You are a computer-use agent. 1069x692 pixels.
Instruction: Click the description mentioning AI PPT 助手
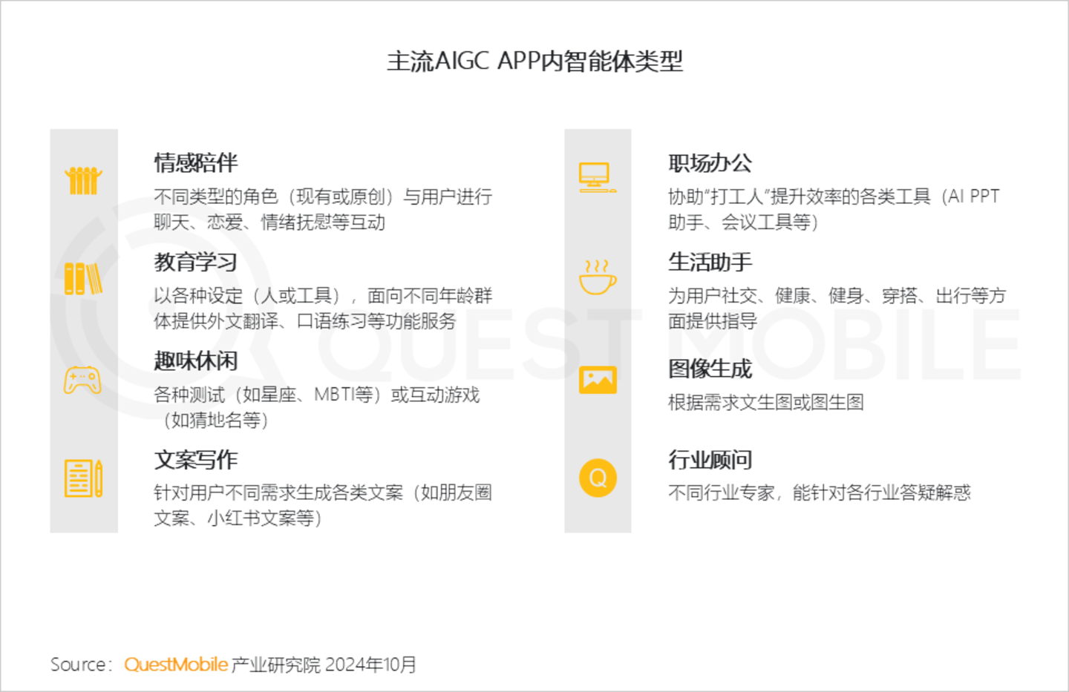tap(833, 209)
